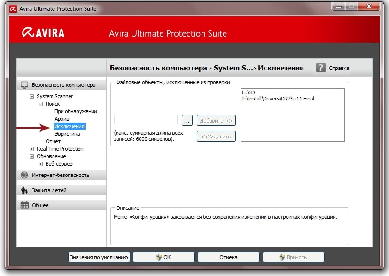Click the Принять apply button

(x=294, y=257)
